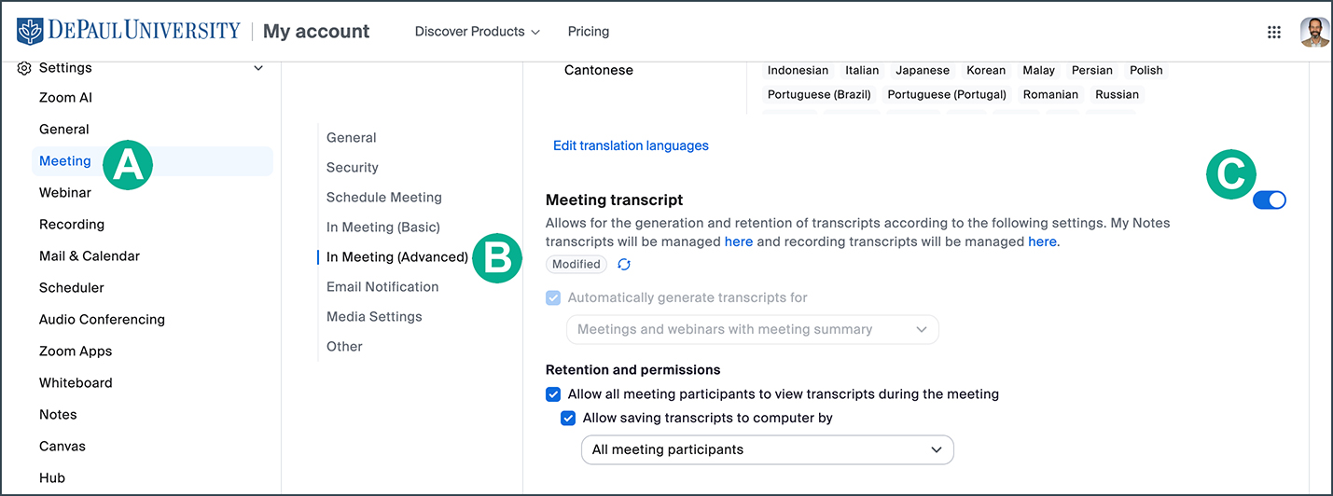Jump to Security section
This screenshot has height=496, width=1333.
353,168
